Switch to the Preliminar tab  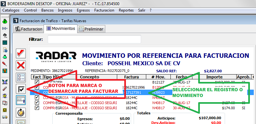click(x=91, y=29)
